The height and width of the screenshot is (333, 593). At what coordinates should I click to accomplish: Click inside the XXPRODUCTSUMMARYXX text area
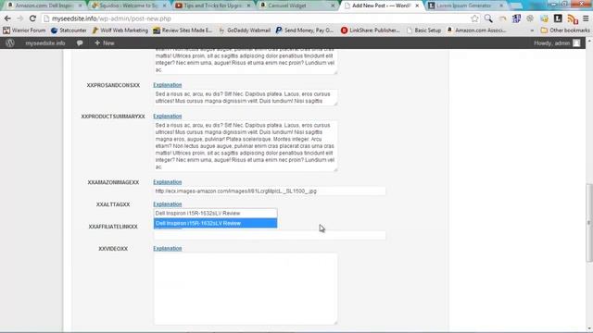(x=246, y=146)
